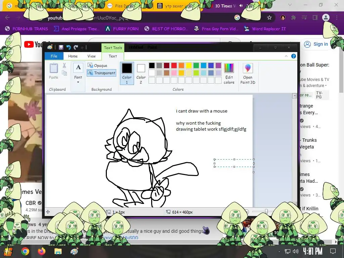This screenshot has height=258, width=344.
Task: Select the Text ribbon tab
Action: coord(113,56)
